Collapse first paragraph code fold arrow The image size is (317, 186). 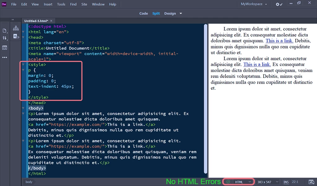[23, 114]
